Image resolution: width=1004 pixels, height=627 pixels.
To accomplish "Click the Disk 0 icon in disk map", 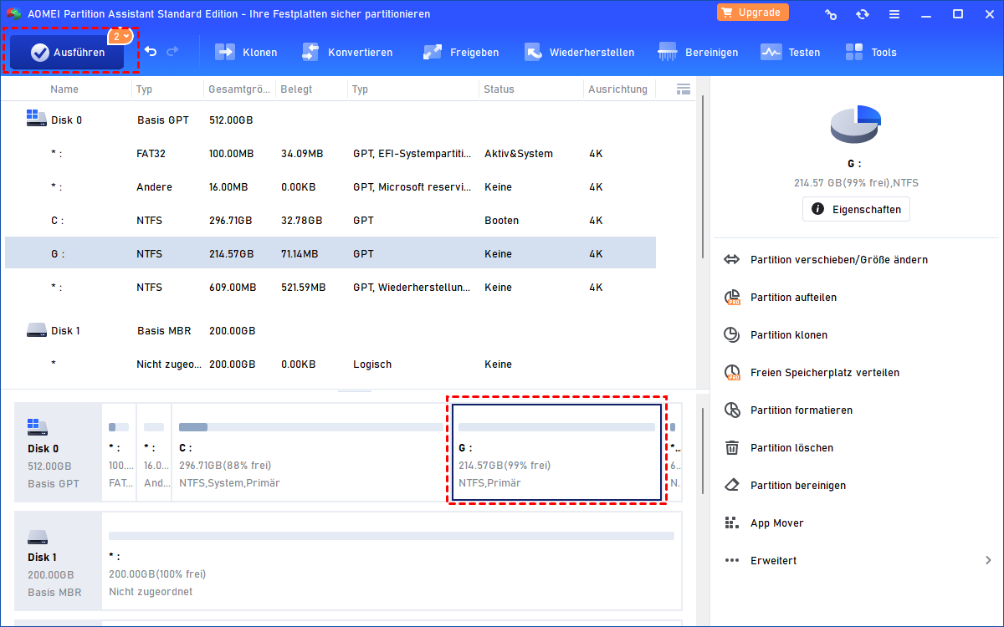I will tap(37, 427).
